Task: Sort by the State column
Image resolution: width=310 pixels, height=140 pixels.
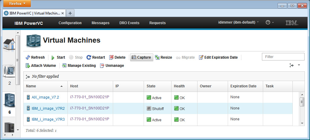Action: pos(158,86)
